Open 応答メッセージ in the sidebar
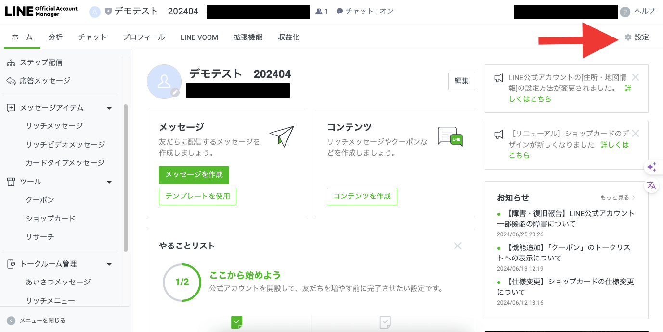This screenshot has height=332, width=663. coord(45,81)
